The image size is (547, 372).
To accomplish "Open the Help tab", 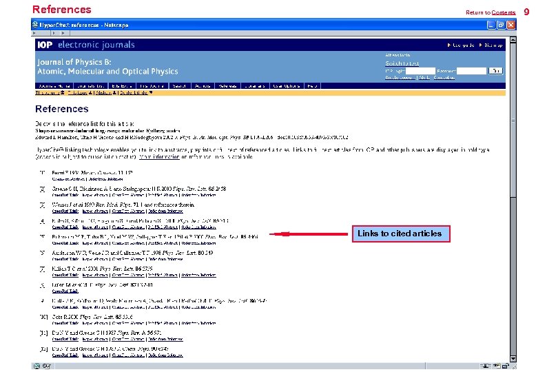I will [312, 86].
